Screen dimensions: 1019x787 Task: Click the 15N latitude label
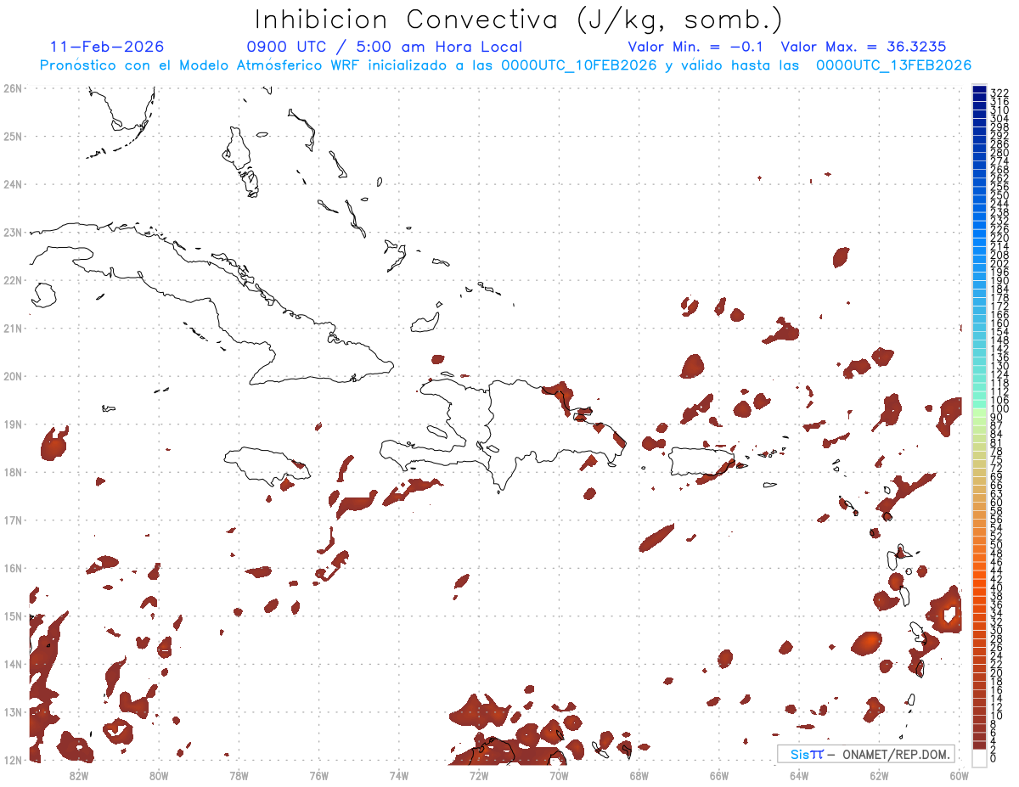coord(13,616)
